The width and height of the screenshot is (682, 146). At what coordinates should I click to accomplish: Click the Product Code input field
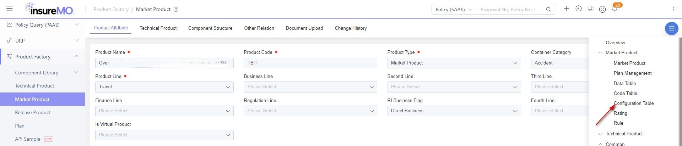click(310, 63)
